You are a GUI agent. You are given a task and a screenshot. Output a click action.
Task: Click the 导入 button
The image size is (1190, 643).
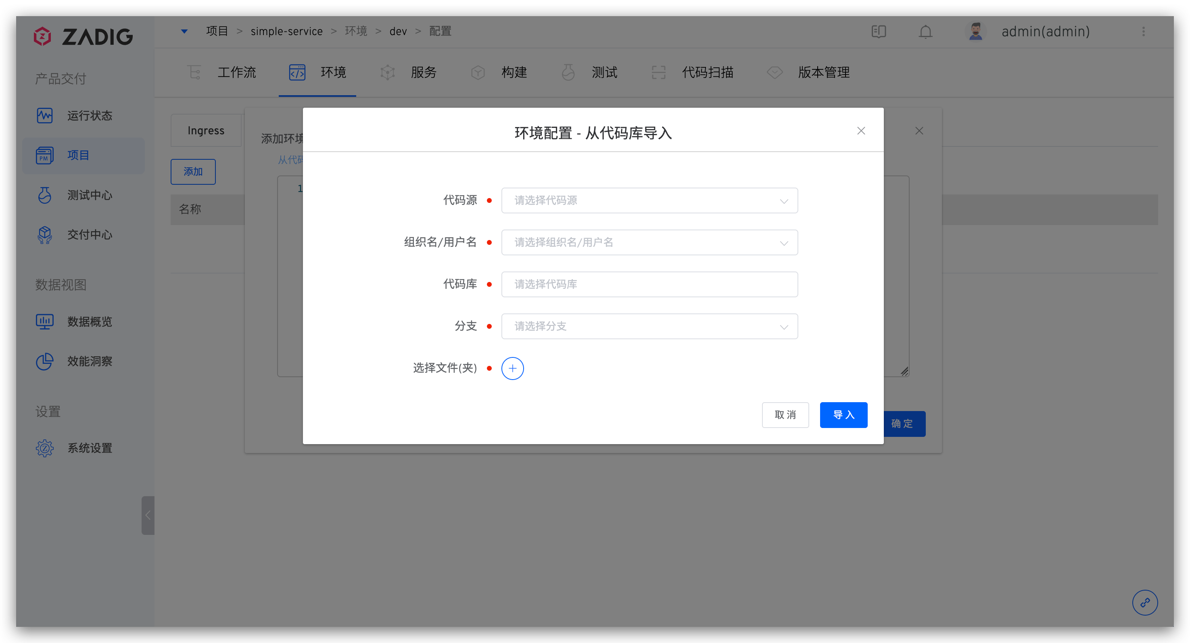[843, 415]
